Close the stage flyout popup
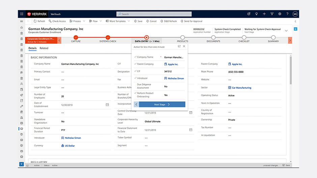The height and width of the screenshot is (178, 317). tap(184, 46)
